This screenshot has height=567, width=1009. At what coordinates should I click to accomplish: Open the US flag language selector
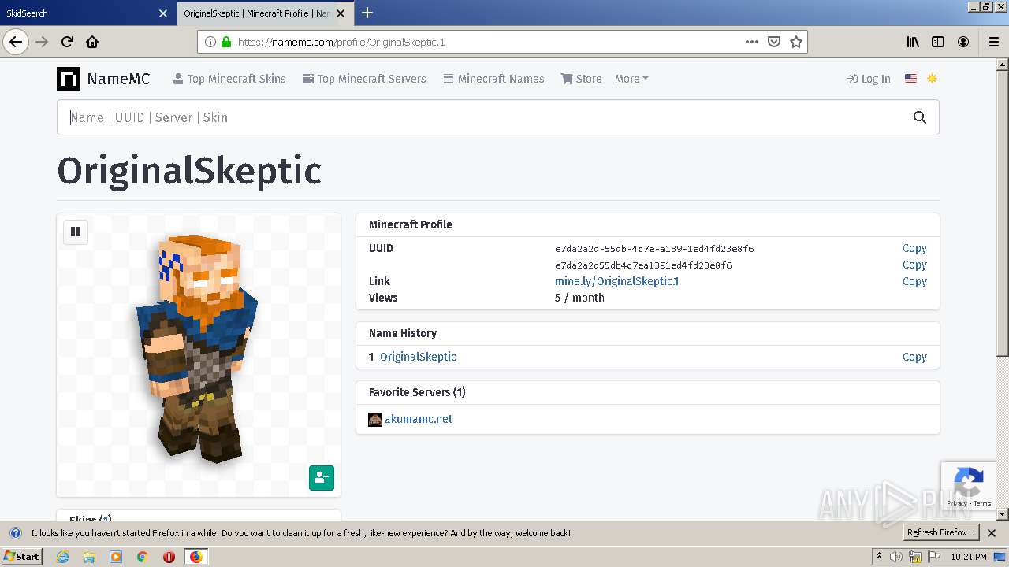(910, 79)
